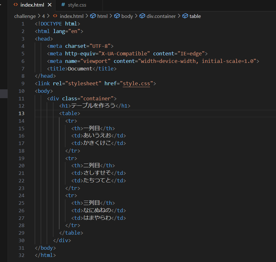Click the 一列目 table header text

point(91,128)
